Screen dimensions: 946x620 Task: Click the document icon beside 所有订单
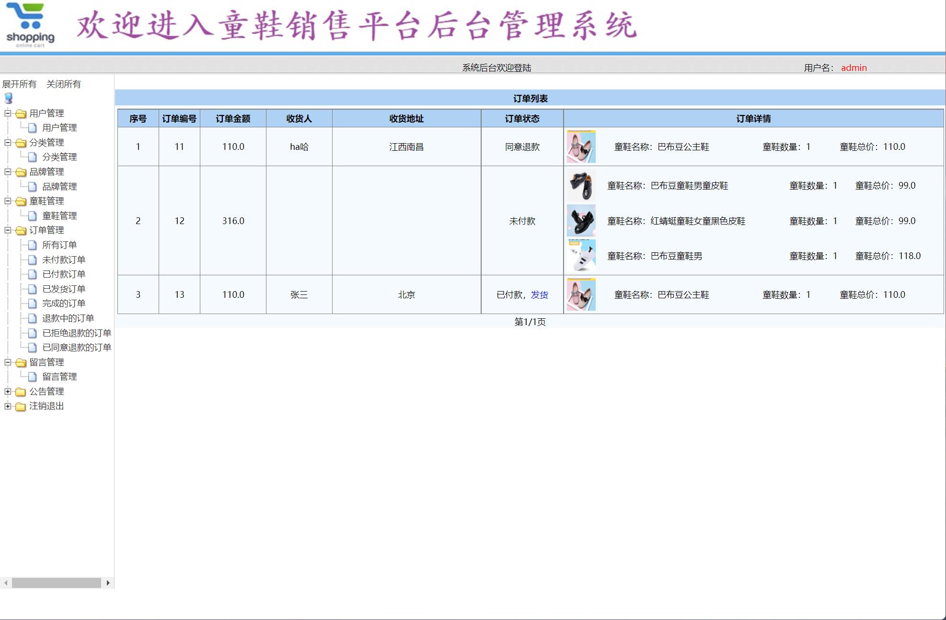[x=32, y=245]
